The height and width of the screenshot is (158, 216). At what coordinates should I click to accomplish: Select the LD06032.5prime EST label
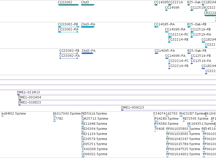[x=94, y=154]
